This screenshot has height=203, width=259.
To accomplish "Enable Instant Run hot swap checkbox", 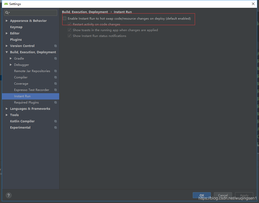I will (x=64, y=18).
